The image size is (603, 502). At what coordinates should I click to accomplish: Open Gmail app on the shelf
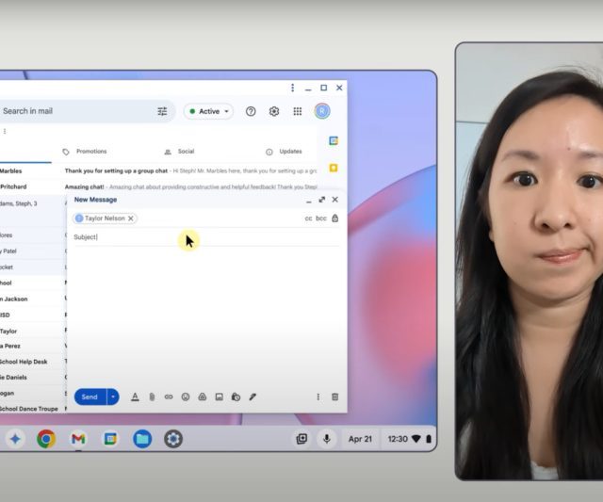coord(78,439)
